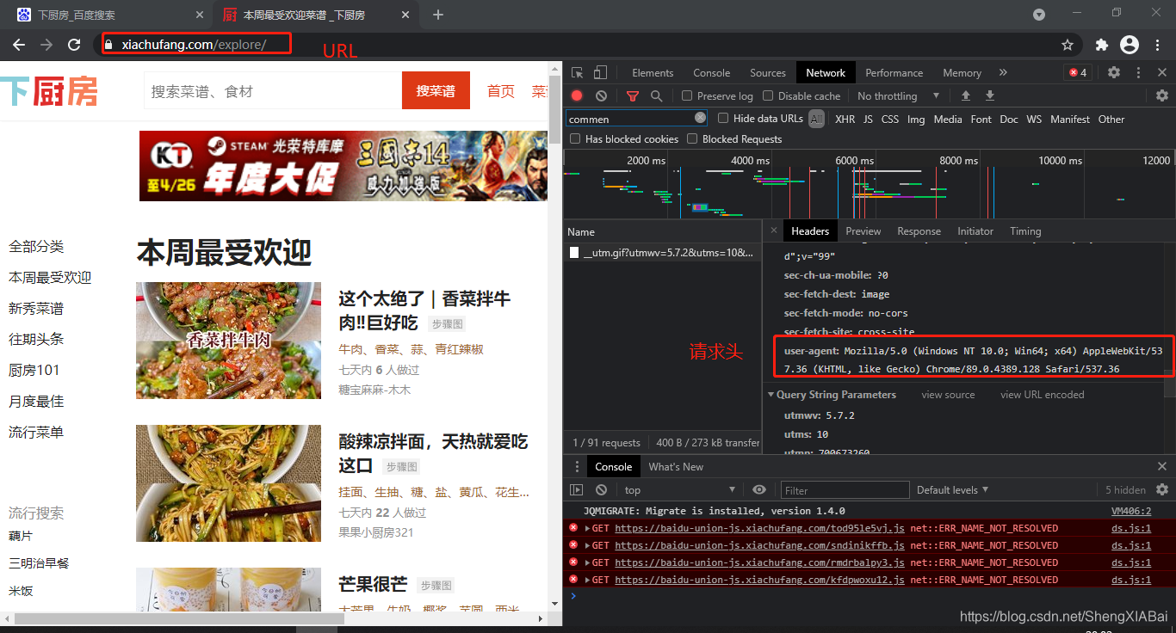Close the console drawer
Image resolution: width=1176 pixels, height=633 pixels.
pos(1162,466)
